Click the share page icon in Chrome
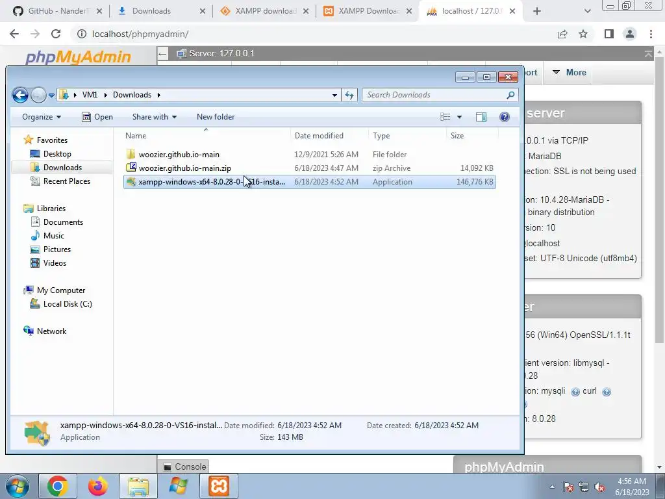Screen dimensions: 665x499 pyautogui.click(x=562, y=34)
